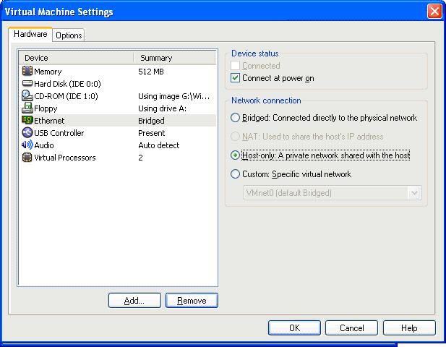Click the Add... hardware button
This screenshot has width=446, height=347.
[134, 301]
